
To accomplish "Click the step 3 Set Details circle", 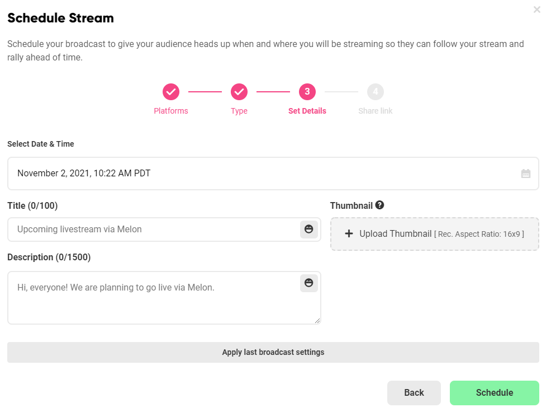I will coord(307,92).
